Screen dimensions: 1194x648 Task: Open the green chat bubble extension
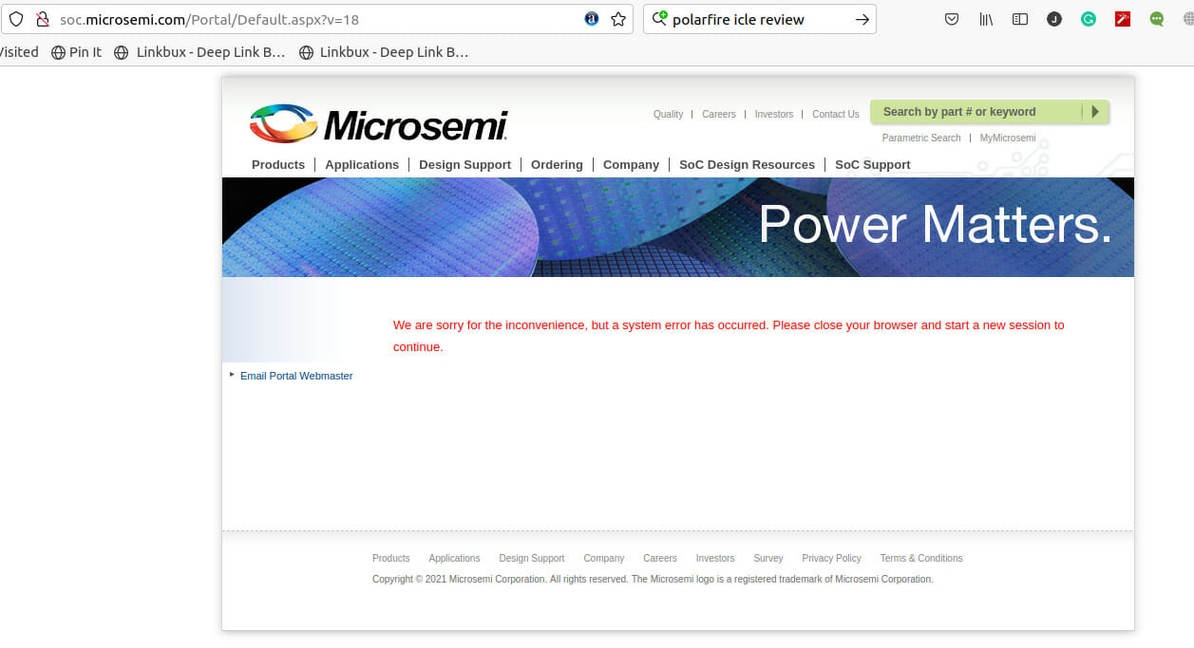point(1157,19)
